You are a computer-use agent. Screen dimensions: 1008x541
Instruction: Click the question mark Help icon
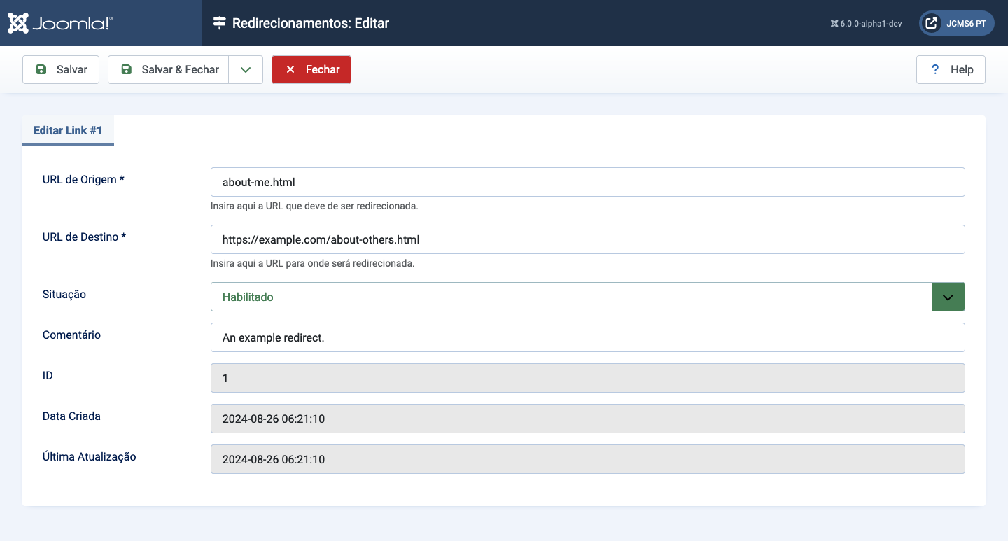[x=934, y=70]
